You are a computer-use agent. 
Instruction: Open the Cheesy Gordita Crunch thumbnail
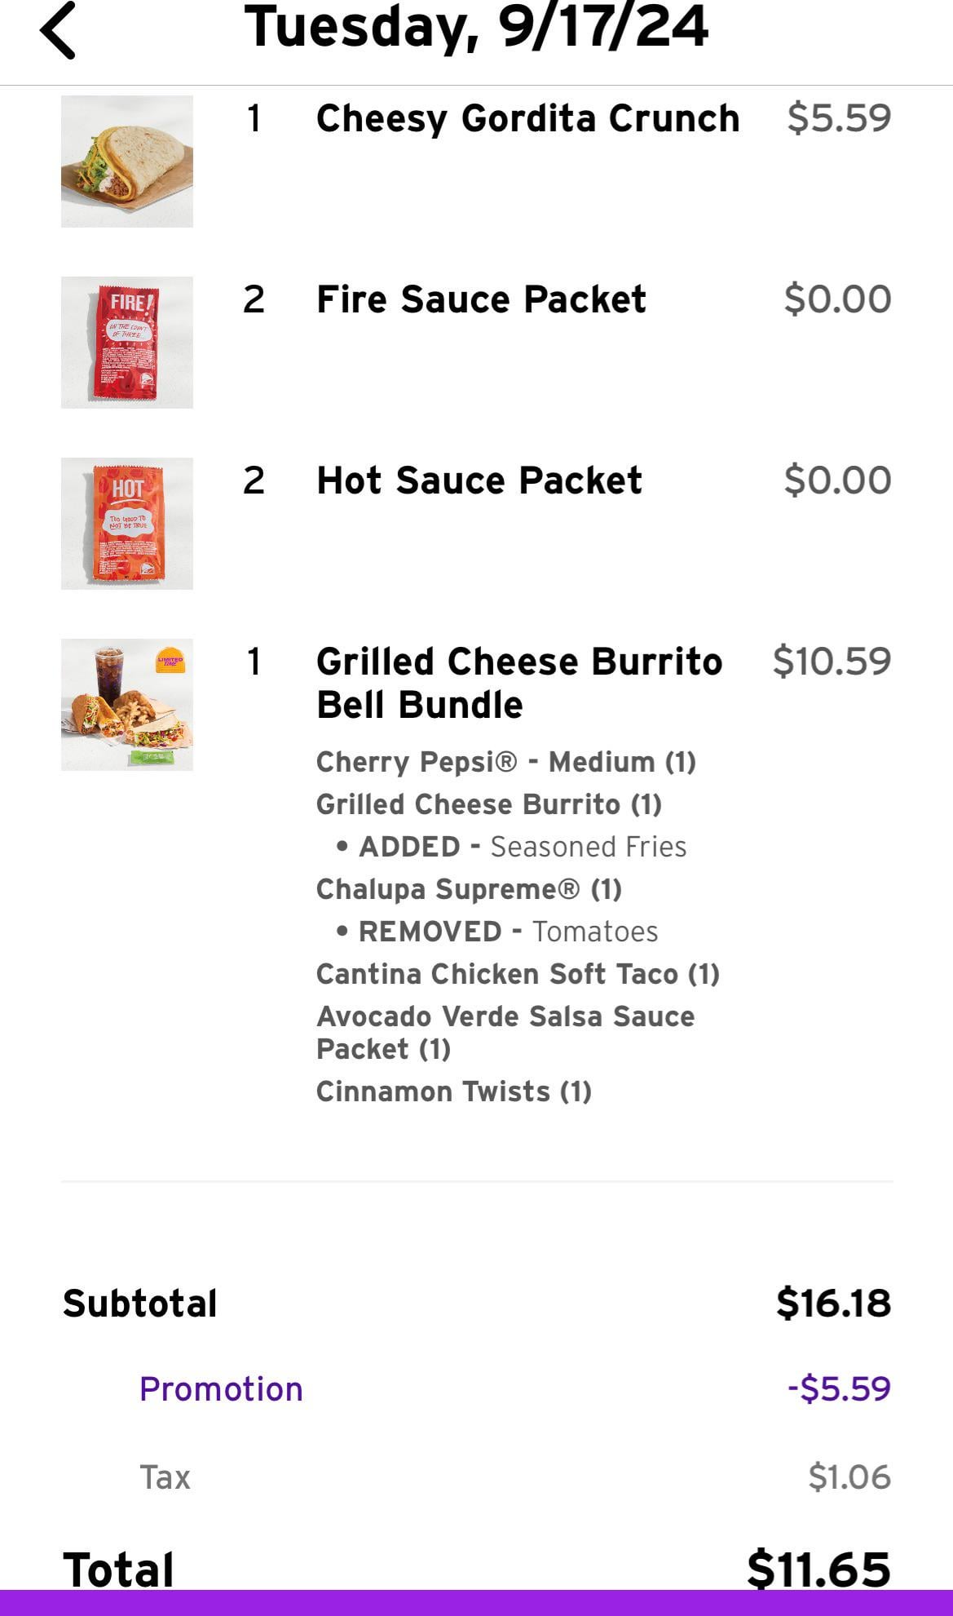click(127, 162)
